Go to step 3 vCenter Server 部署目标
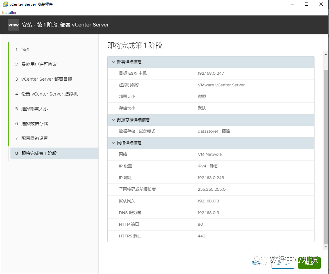This screenshot has height=274, width=329. [x=44, y=79]
